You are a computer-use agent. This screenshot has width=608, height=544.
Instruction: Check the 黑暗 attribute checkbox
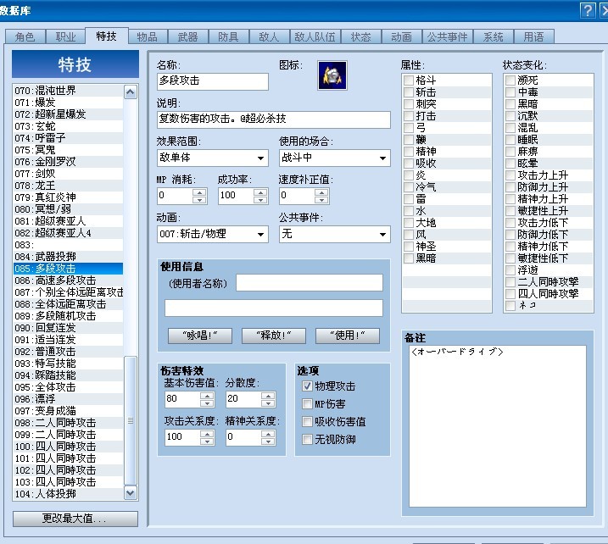tap(409, 258)
